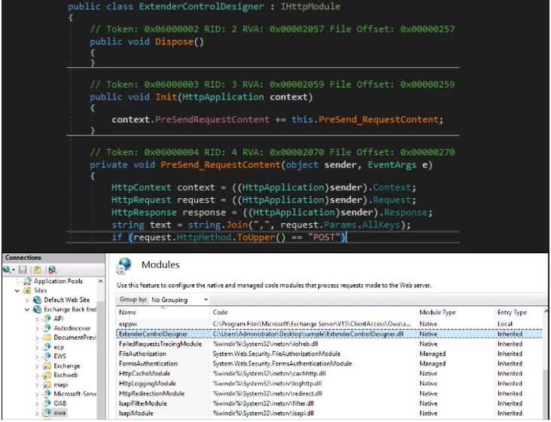Select the Application Pools tree label
This screenshot has width=551, height=422.
pyautogui.click(x=58, y=281)
